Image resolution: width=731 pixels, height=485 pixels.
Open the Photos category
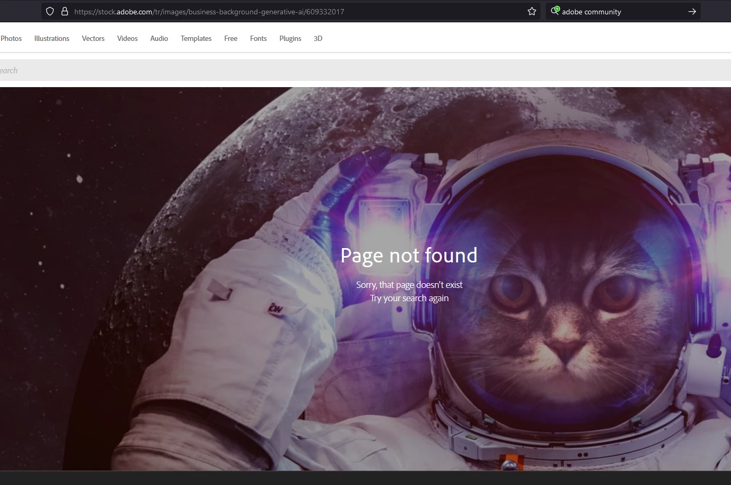point(11,38)
